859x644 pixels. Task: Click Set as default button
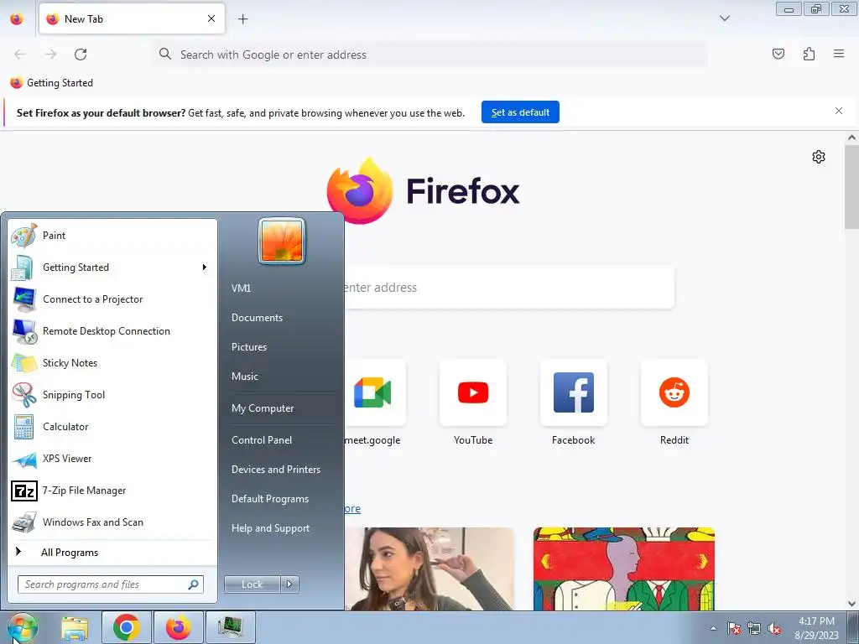click(x=520, y=112)
